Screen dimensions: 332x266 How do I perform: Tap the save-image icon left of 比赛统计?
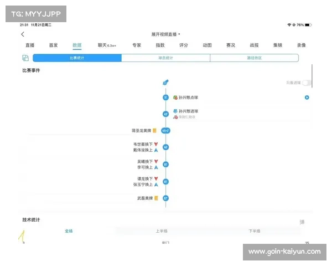tap(25, 58)
